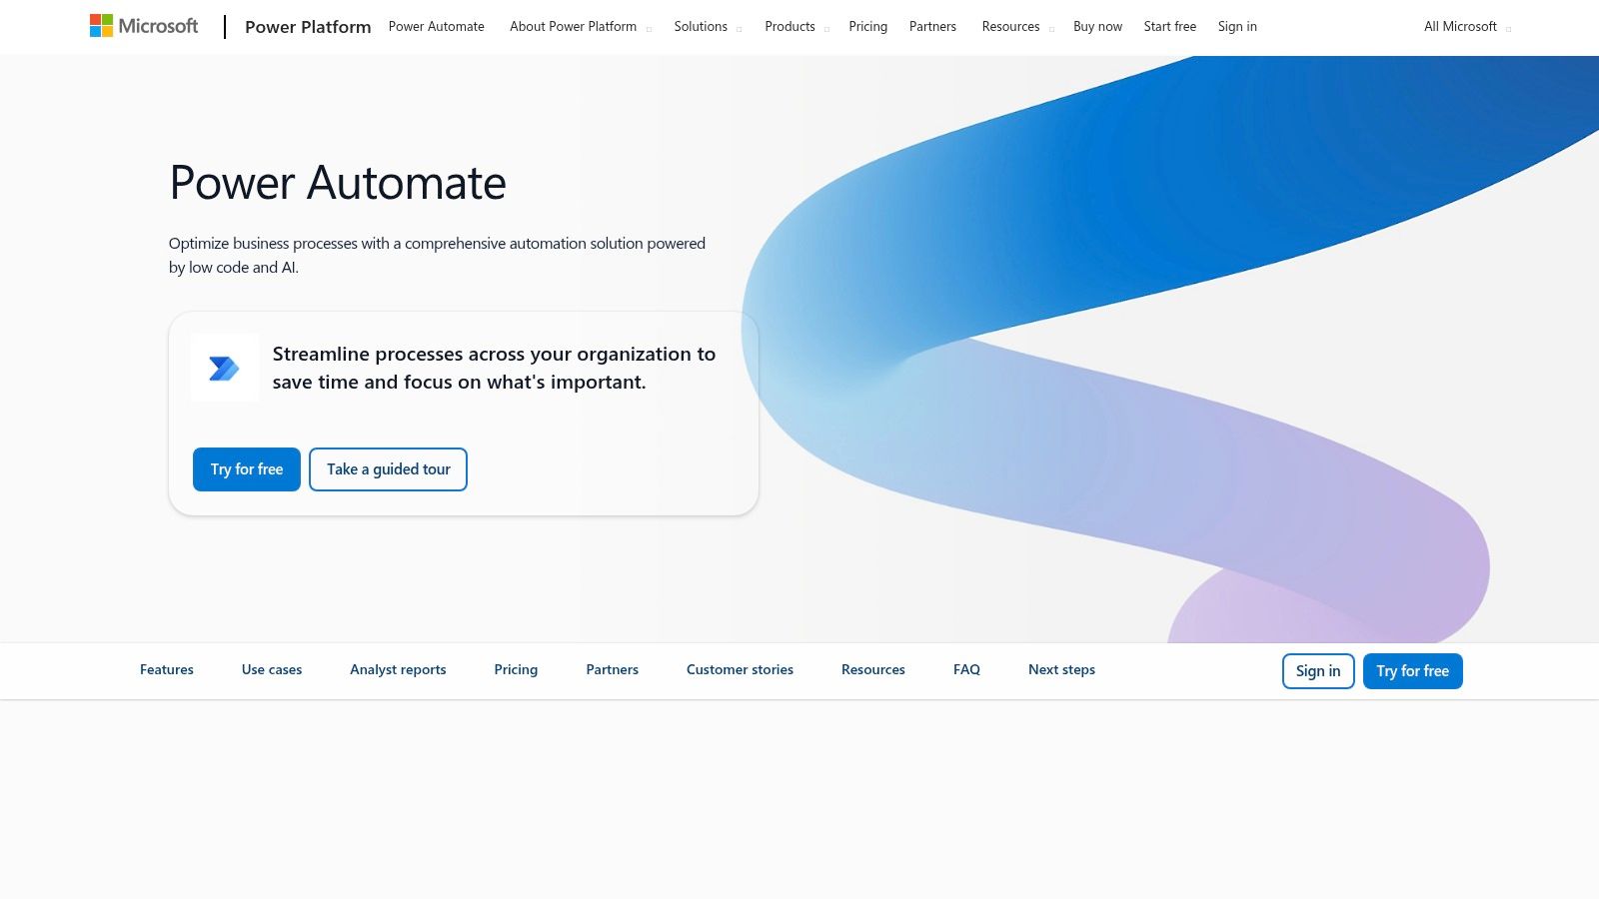Go to the Use cases section tab

[272, 670]
